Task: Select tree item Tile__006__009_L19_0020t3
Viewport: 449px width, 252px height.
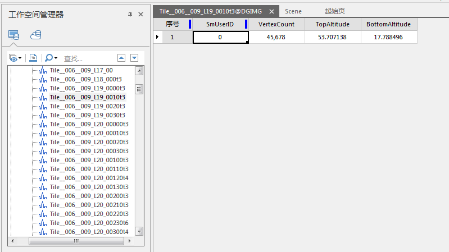Action: point(87,106)
